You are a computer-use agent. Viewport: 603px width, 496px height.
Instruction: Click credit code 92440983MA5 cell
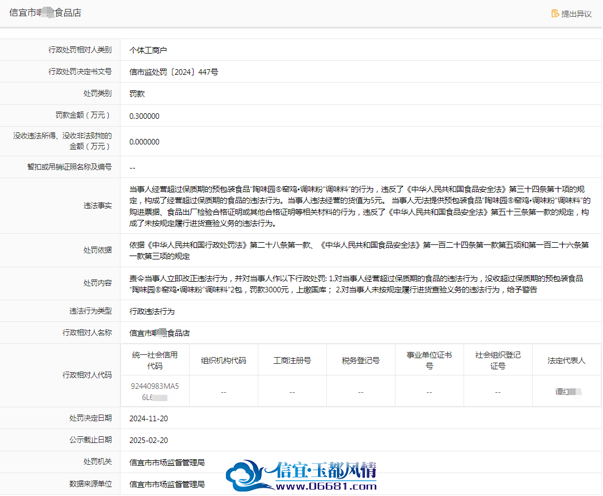[x=155, y=392]
